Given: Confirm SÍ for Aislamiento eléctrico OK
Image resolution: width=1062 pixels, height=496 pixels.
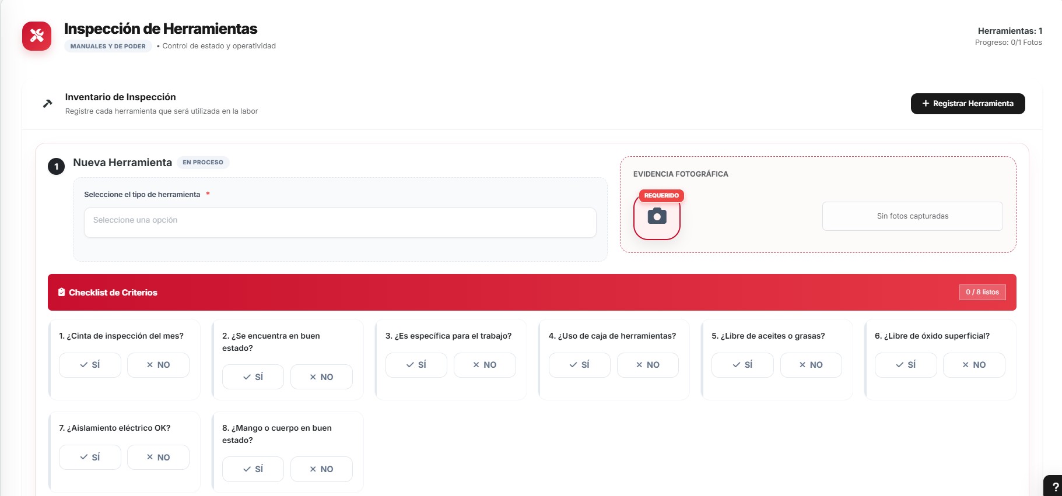Looking at the screenshot, I should point(90,458).
